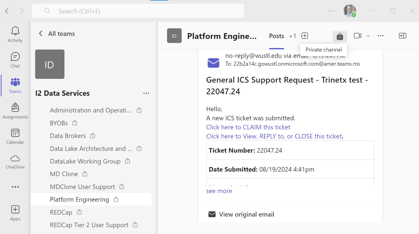Image resolution: width=419 pixels, height=234 pixels.
Task: Click the private channel lock button
Action: click(x=340, y=36)
